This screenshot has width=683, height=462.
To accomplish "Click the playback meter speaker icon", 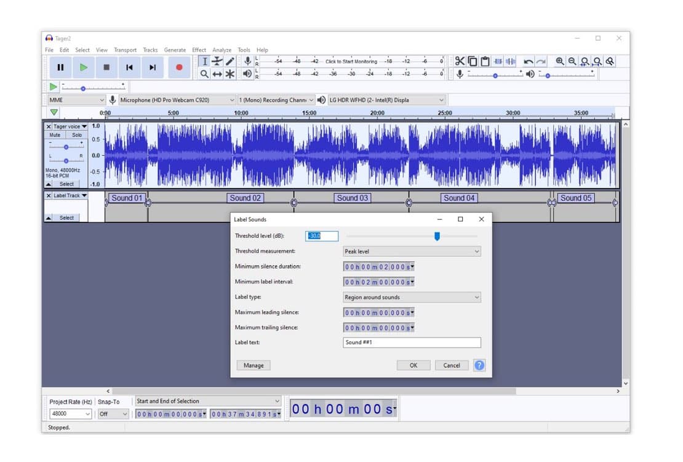I will pyautogui.click(x=247, y=74).
